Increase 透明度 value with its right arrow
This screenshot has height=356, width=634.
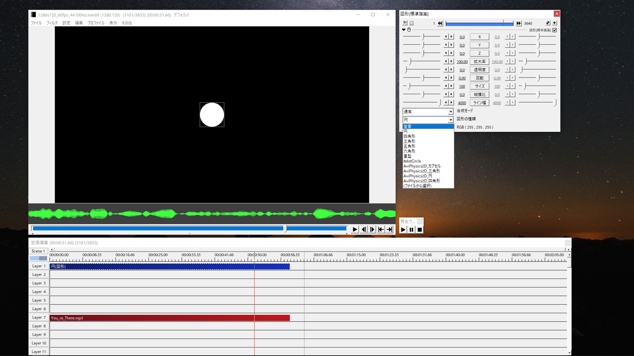451,70
